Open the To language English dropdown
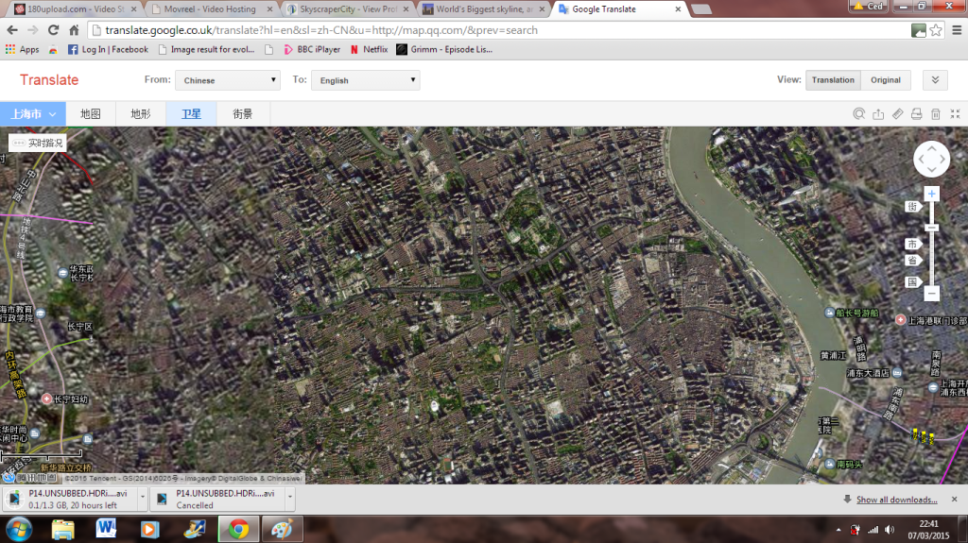 click(365, 80)
